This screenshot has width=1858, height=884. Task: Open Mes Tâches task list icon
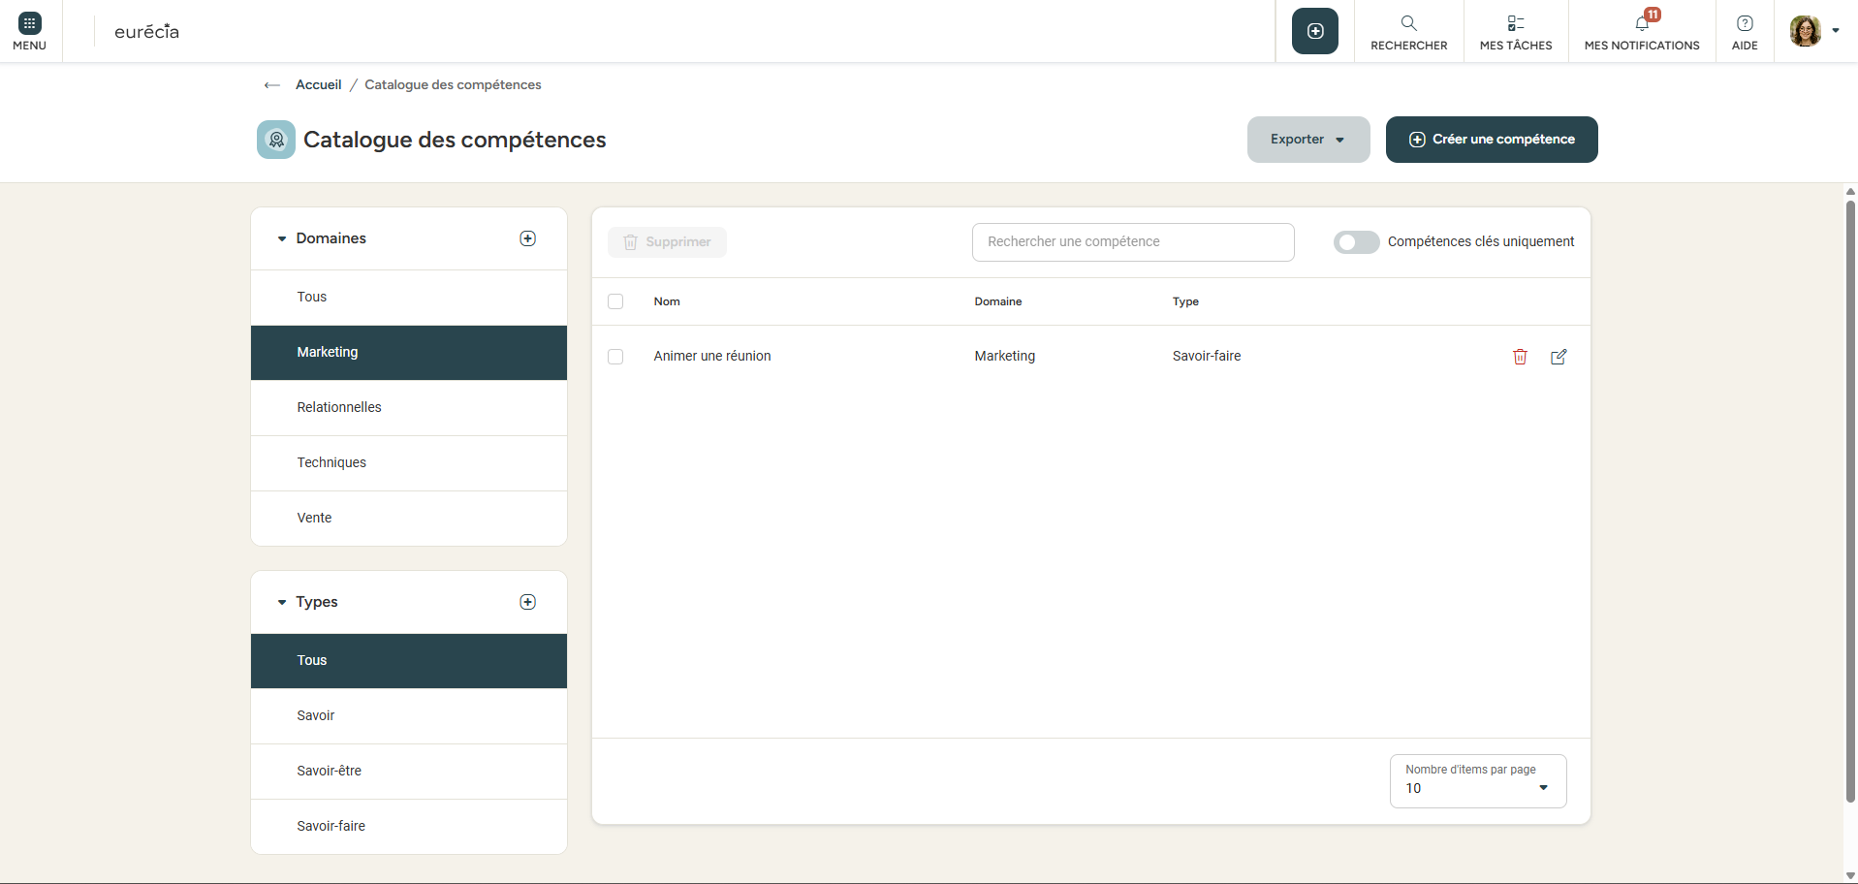[1515, 23]
